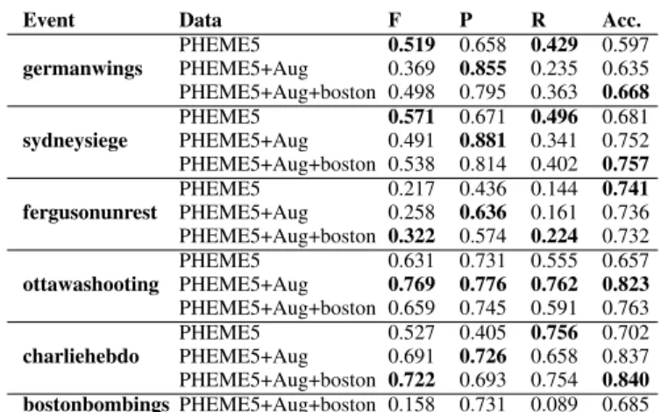Image resolution: width=661 pixels, height=412 pixels.
Task: Click bold accuracy value 0.741
Action: coord(625,188)
